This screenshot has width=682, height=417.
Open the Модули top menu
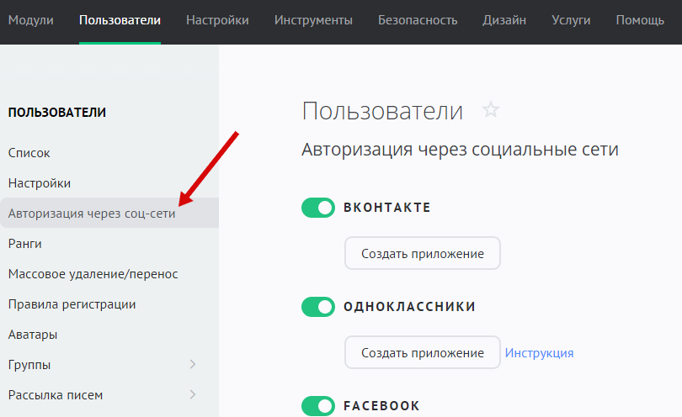31,20
